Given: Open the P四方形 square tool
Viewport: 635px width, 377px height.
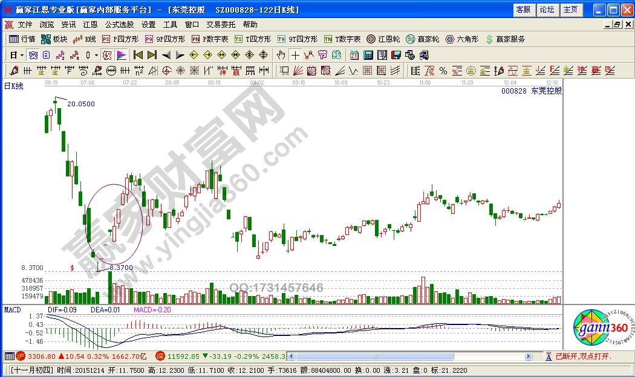Looking at the screenshot, I should (120, 39).
